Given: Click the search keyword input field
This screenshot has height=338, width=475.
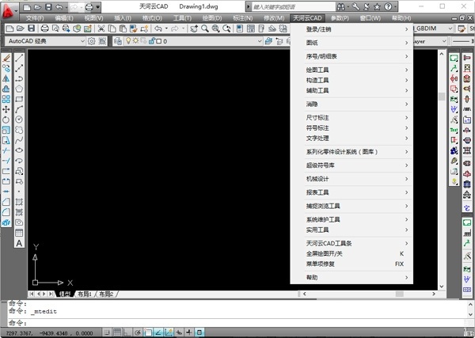Looking at the screenshot, I should [293, 6].
